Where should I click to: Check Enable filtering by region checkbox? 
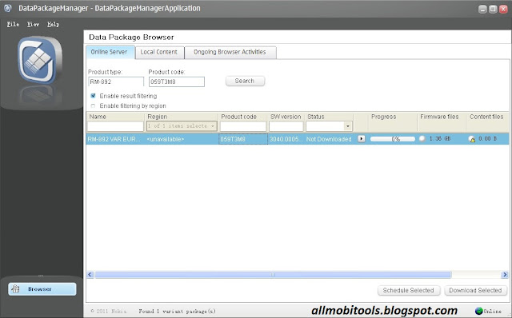[93, 105]
